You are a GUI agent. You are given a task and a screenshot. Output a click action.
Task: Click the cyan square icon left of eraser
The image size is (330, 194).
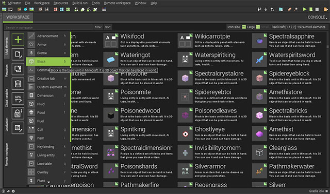tap(280, 9)
